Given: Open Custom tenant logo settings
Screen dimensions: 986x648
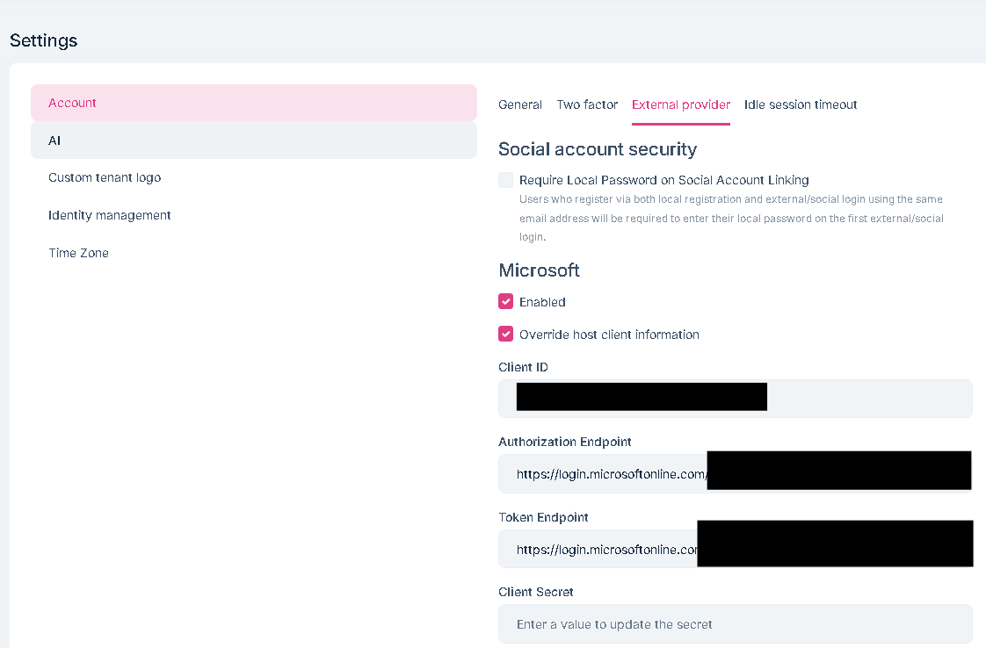Looking at the screenshot, I should tap(105, 177).
